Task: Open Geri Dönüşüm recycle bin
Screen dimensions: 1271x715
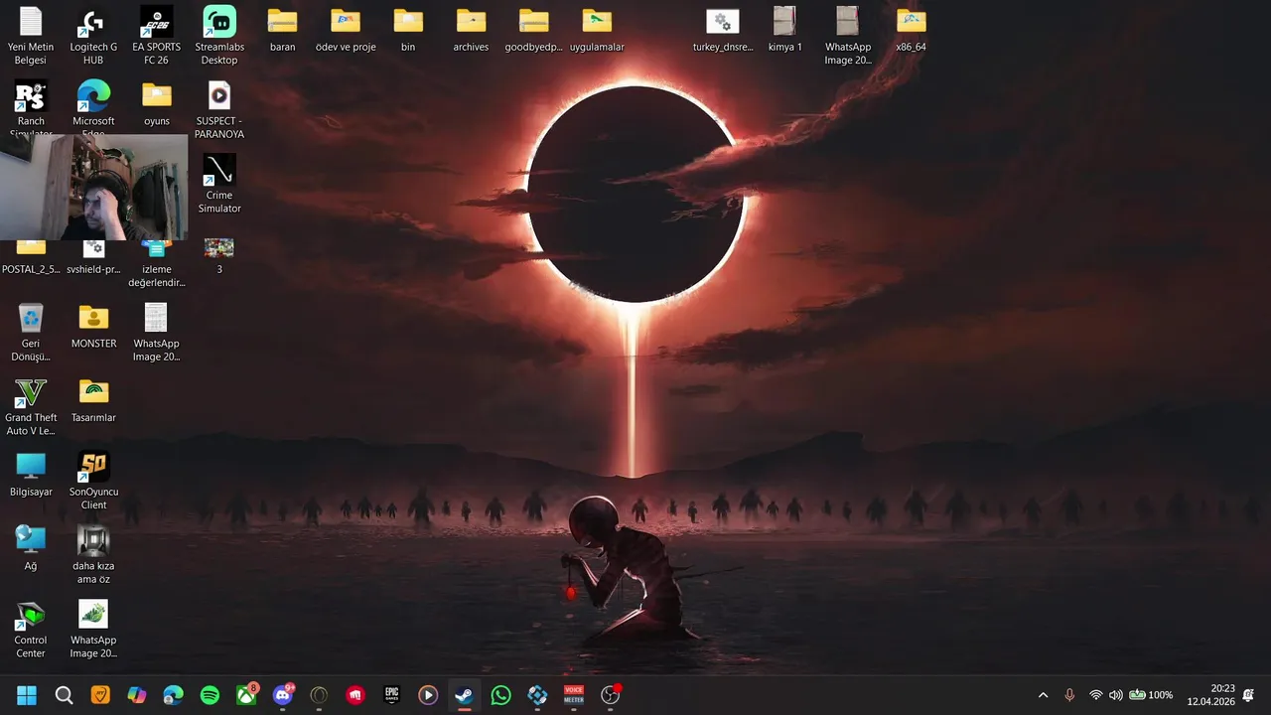Action: click(31, 332)
